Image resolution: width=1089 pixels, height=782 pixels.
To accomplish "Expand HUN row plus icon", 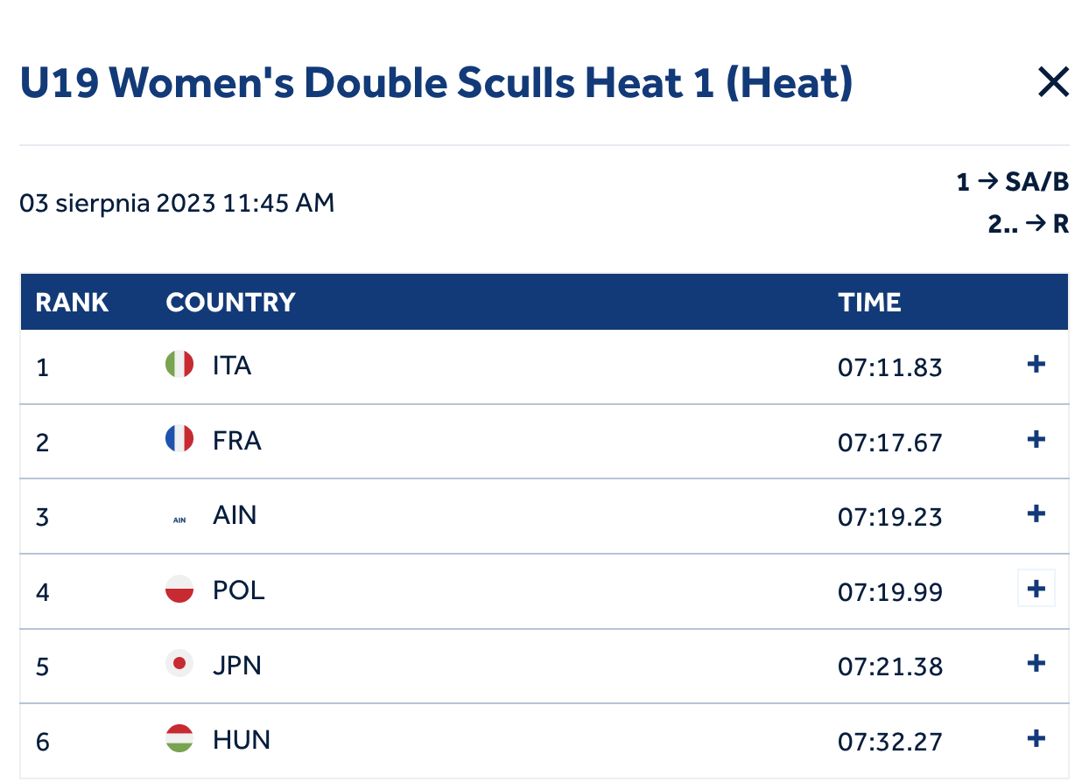I will pos(1036,739).
